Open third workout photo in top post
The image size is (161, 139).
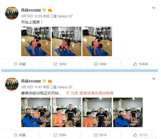97,41
